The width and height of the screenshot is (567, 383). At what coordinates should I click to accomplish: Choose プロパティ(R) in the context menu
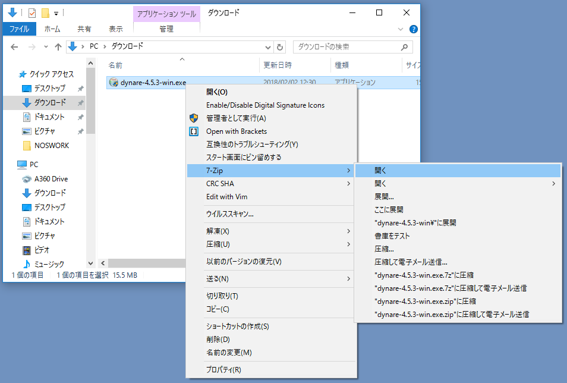click(272, 369)
